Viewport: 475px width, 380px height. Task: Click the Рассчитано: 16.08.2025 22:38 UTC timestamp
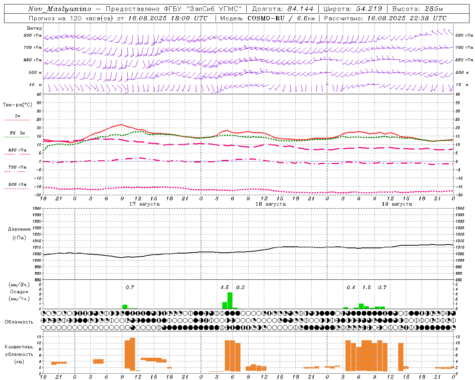pyautogui.click(x=385, y=18)
